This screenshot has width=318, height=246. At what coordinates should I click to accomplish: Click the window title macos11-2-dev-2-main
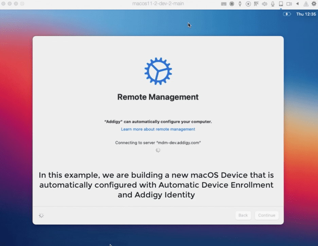(158, 3)
